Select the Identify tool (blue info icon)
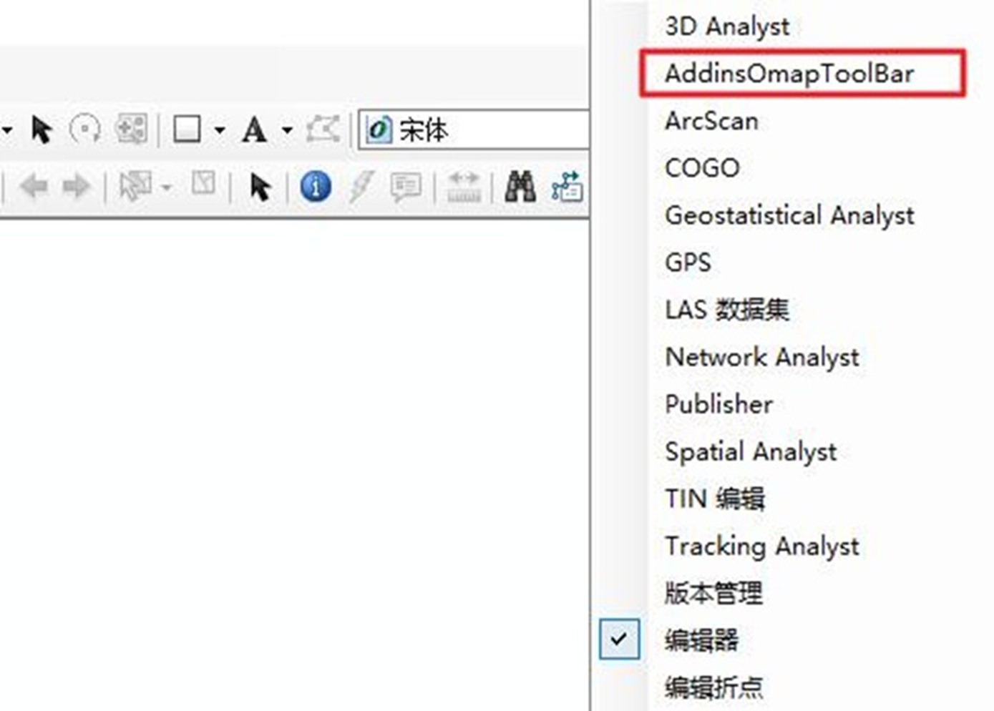Viewport: 994px width, 711px height. (x=316, y=187)
